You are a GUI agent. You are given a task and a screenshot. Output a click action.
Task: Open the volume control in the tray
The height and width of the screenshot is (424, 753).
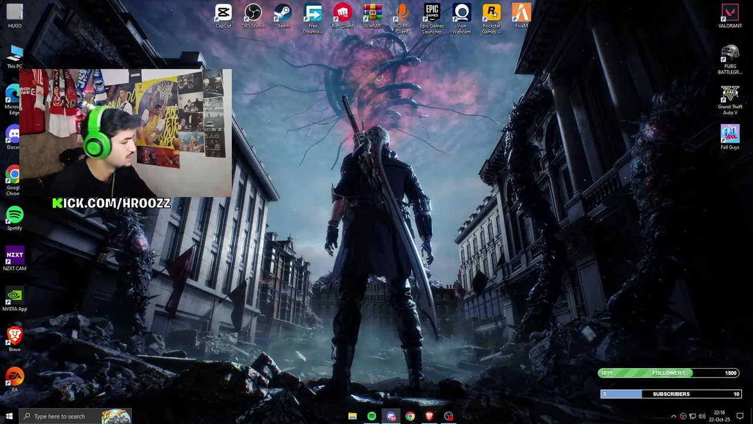702,416
